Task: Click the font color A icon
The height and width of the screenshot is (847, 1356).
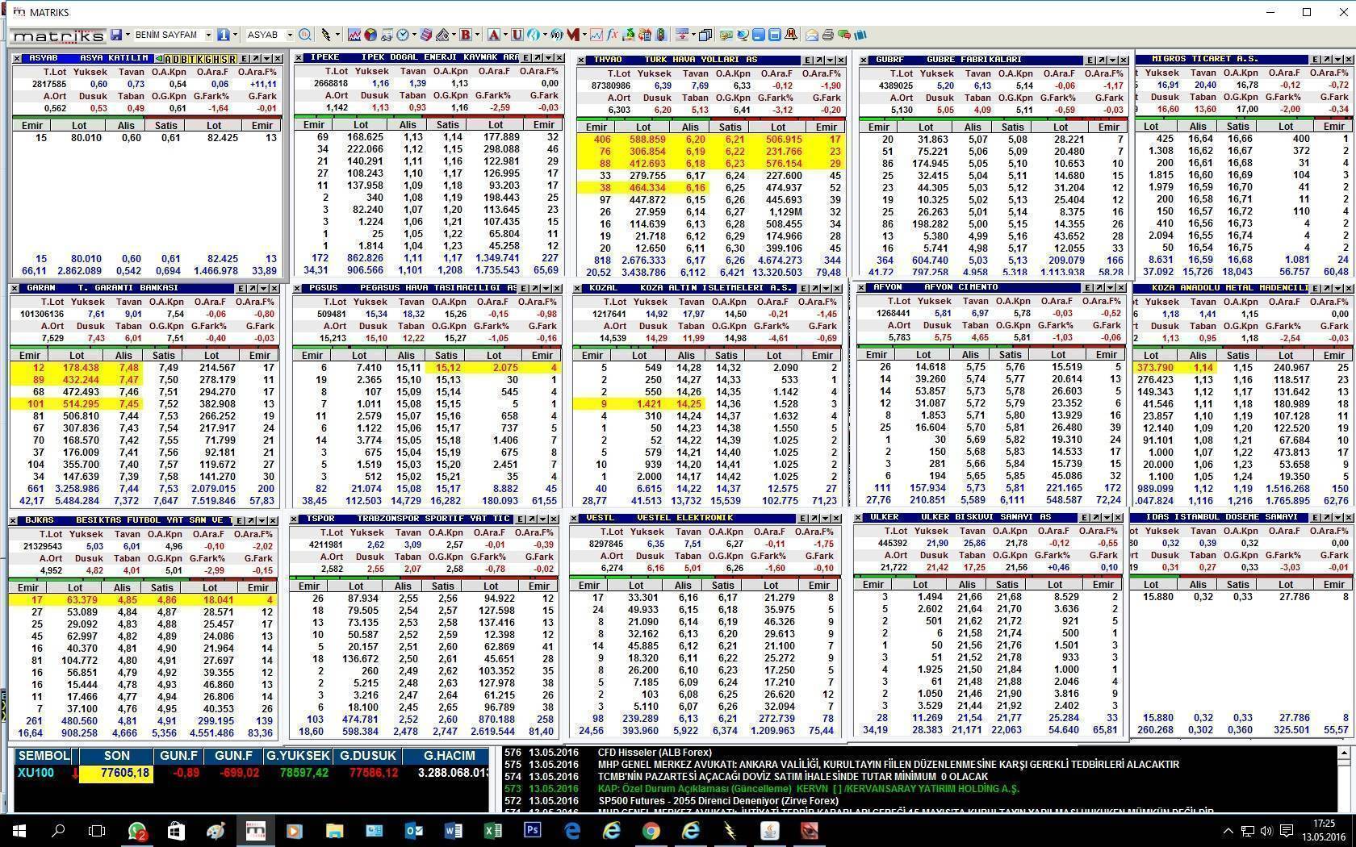Action: coord(493,35)
